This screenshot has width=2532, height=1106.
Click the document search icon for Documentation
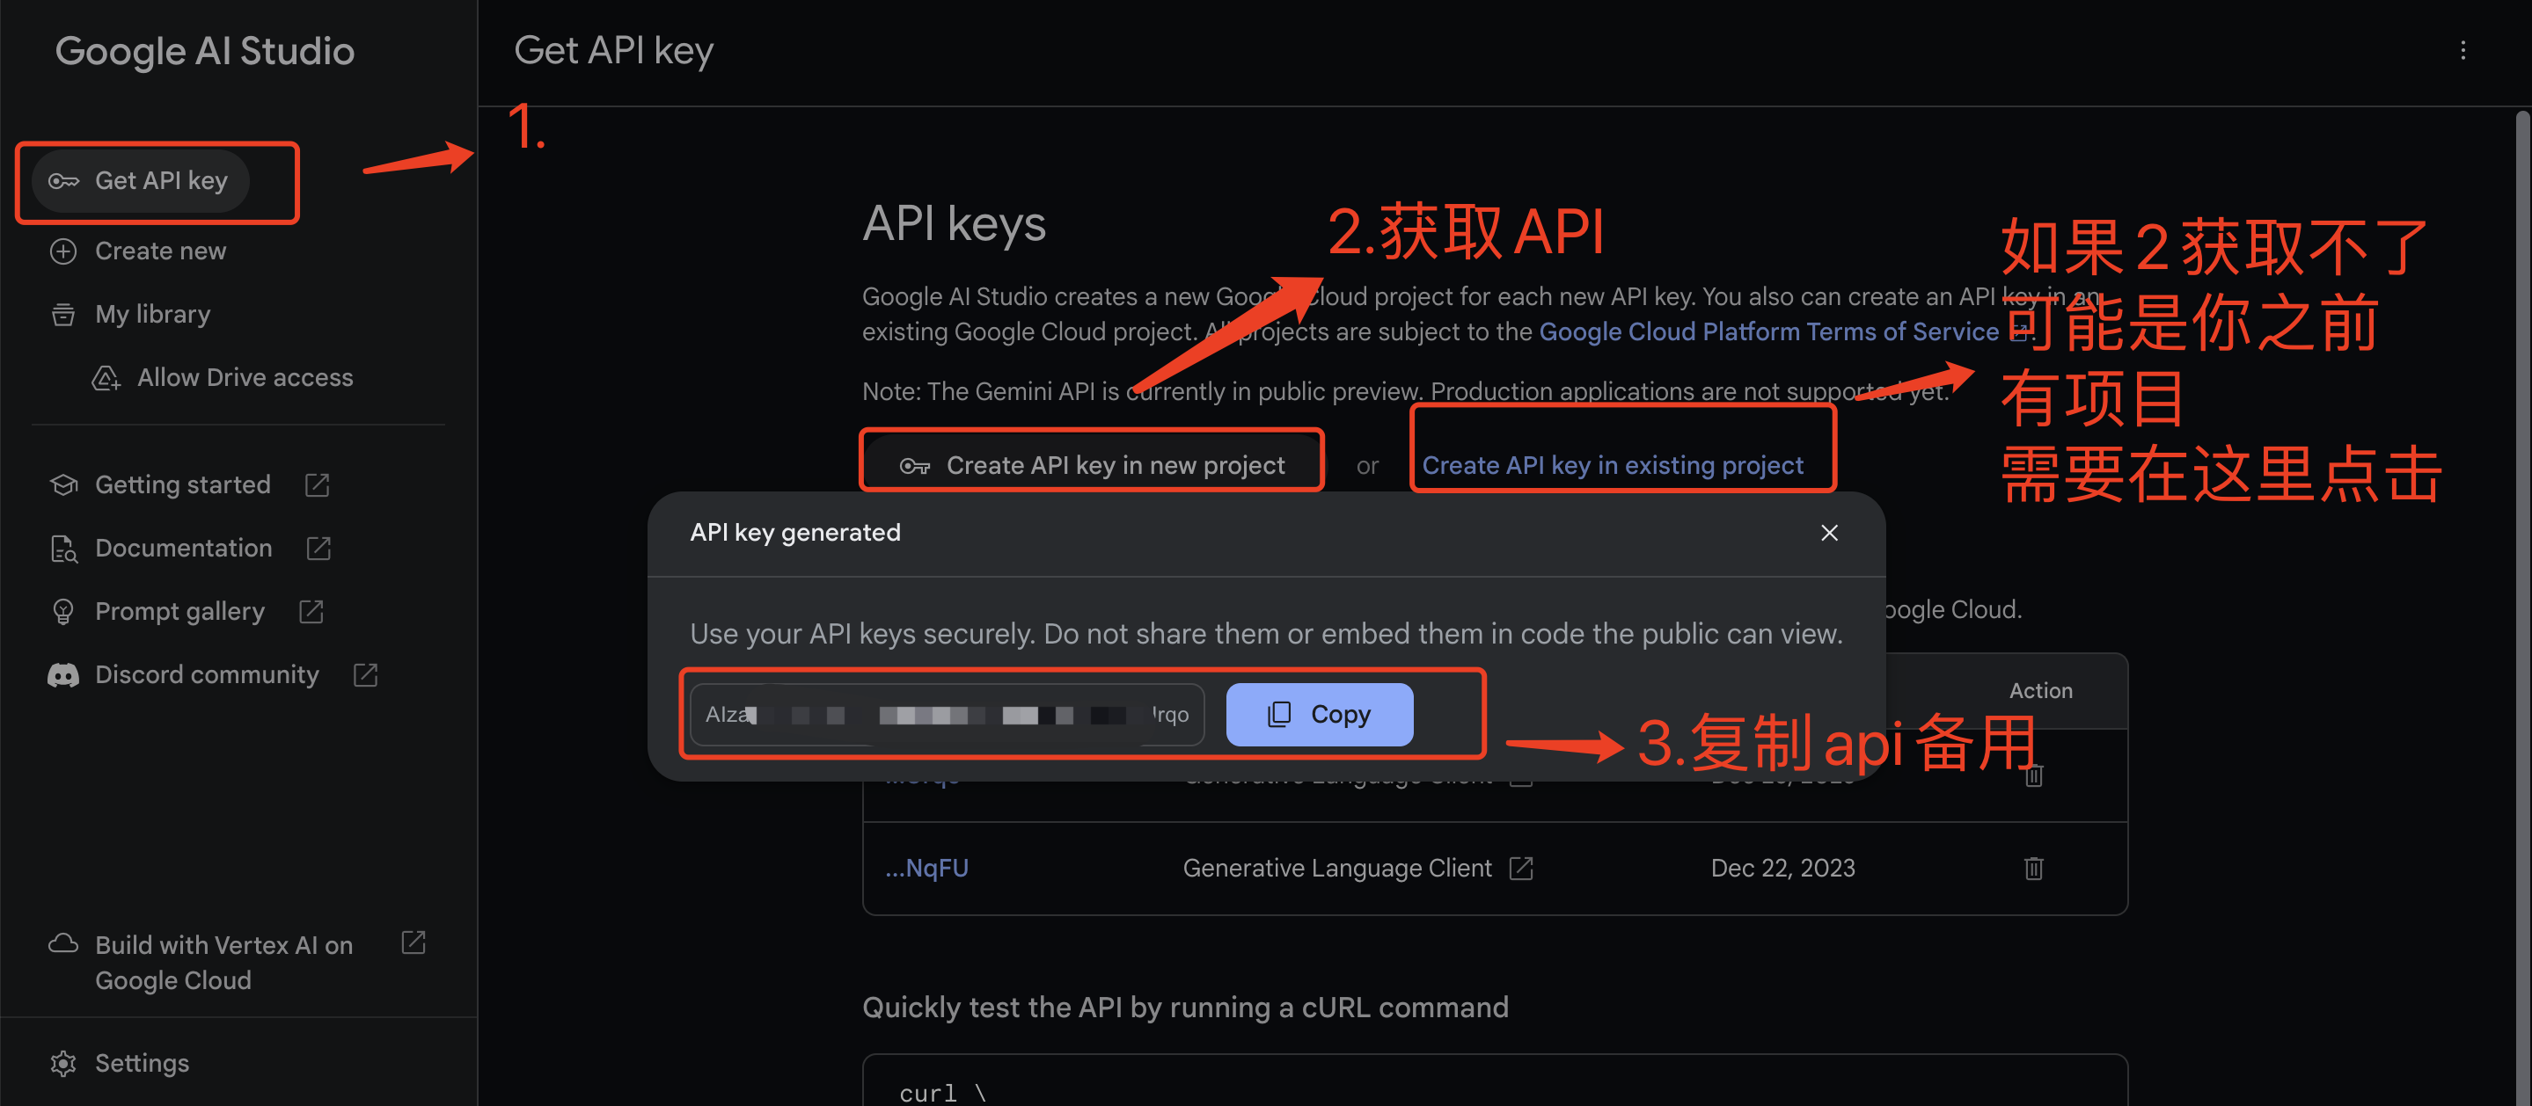tap(63, 548)
